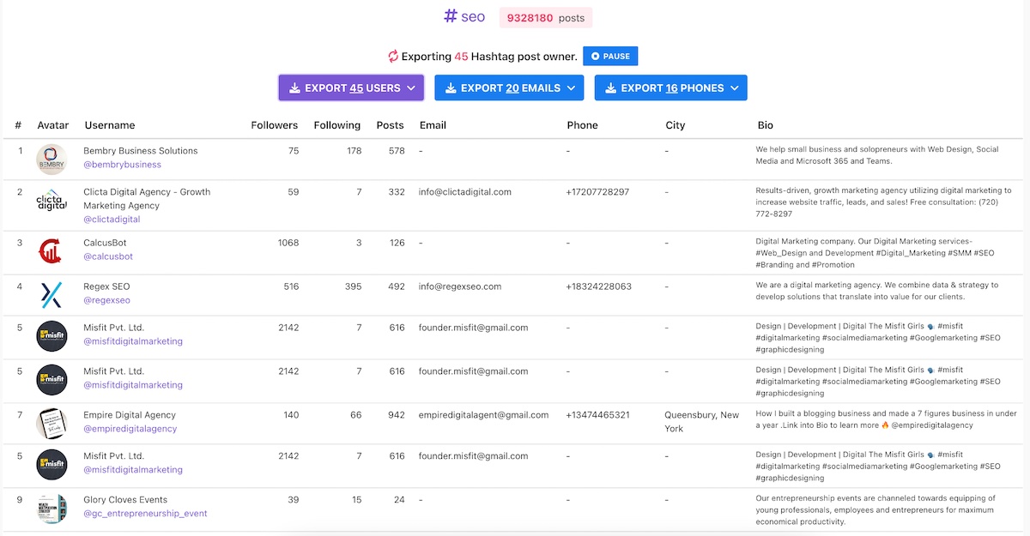The image size is (1030, 536).
Task: Open the Export 45 Users dropdown
Action: [351, 87]
